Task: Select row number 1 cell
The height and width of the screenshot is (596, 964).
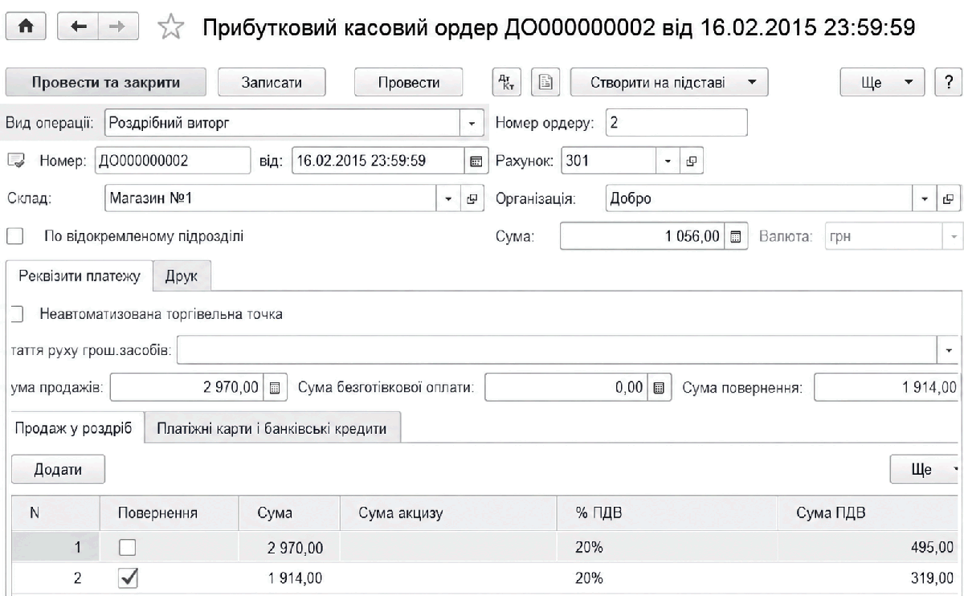Action: point(55,548)
